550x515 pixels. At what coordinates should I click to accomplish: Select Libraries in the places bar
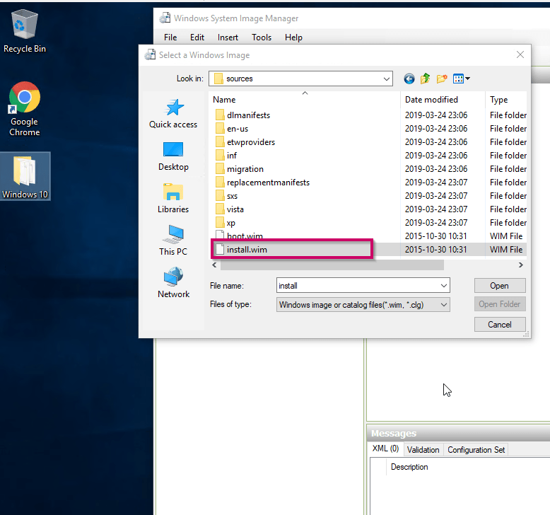point(173,198)
